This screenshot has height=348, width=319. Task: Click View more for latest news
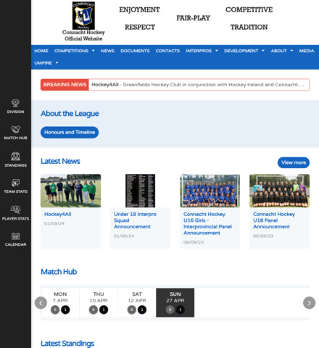point(294,162)
